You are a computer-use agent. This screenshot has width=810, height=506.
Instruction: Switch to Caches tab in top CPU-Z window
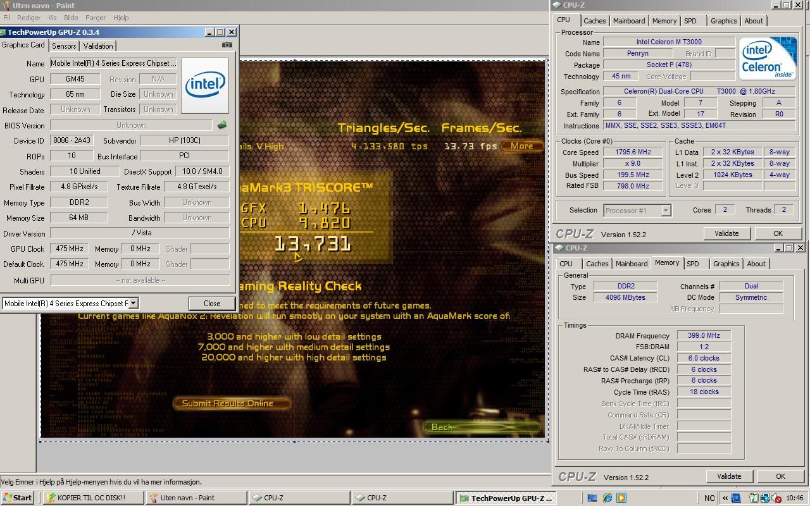click(x=595, y=21)
